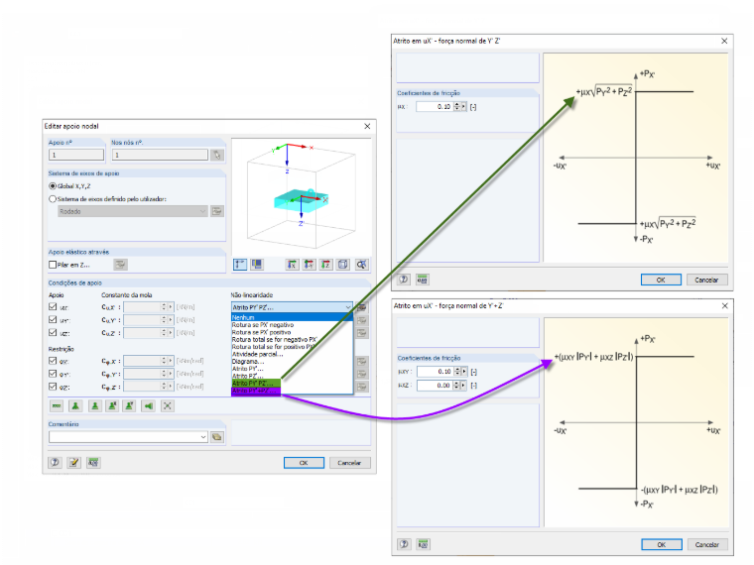754x565 pixels.
Task: Open the help icon in Editar apoio nodal dialog
Action: click(55, 462)
